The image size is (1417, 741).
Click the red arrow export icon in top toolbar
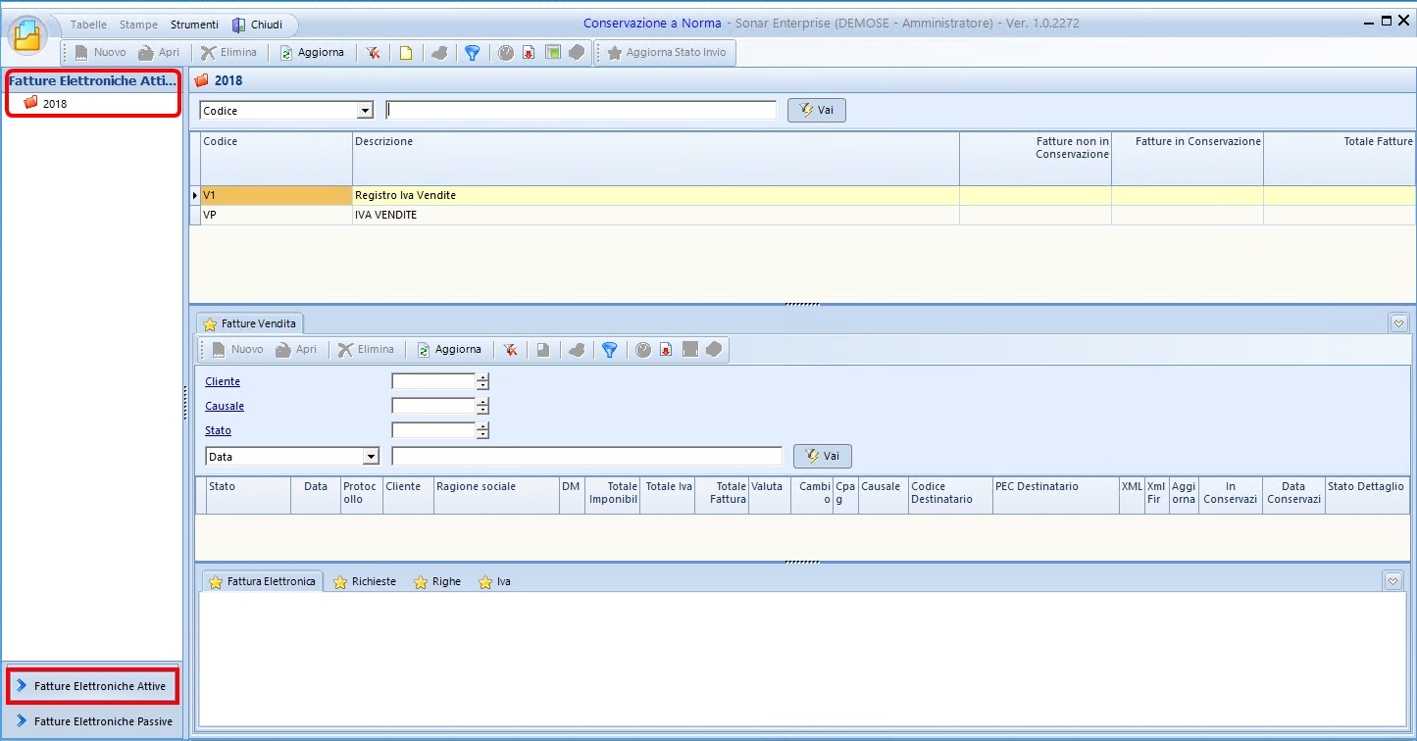[529, 53]
